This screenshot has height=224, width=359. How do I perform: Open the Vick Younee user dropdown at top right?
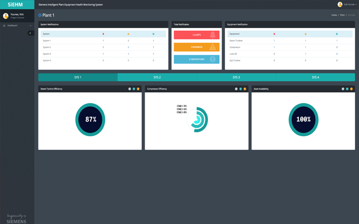348,4
